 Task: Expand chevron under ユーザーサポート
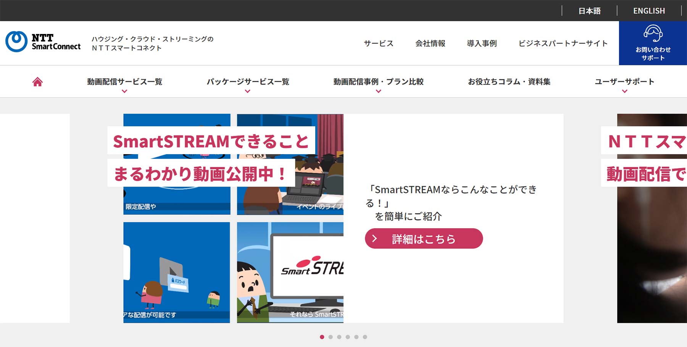pos(624,91)
